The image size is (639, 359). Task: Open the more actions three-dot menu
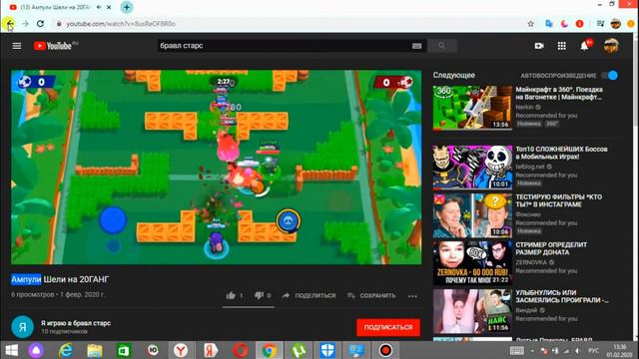412,296
